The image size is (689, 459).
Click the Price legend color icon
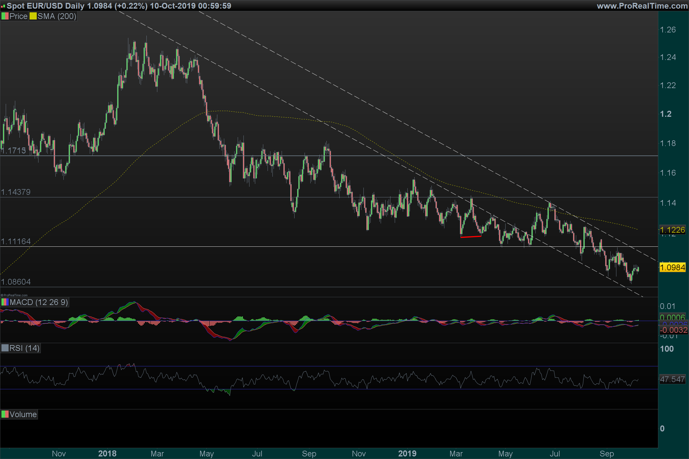(5, 16)
